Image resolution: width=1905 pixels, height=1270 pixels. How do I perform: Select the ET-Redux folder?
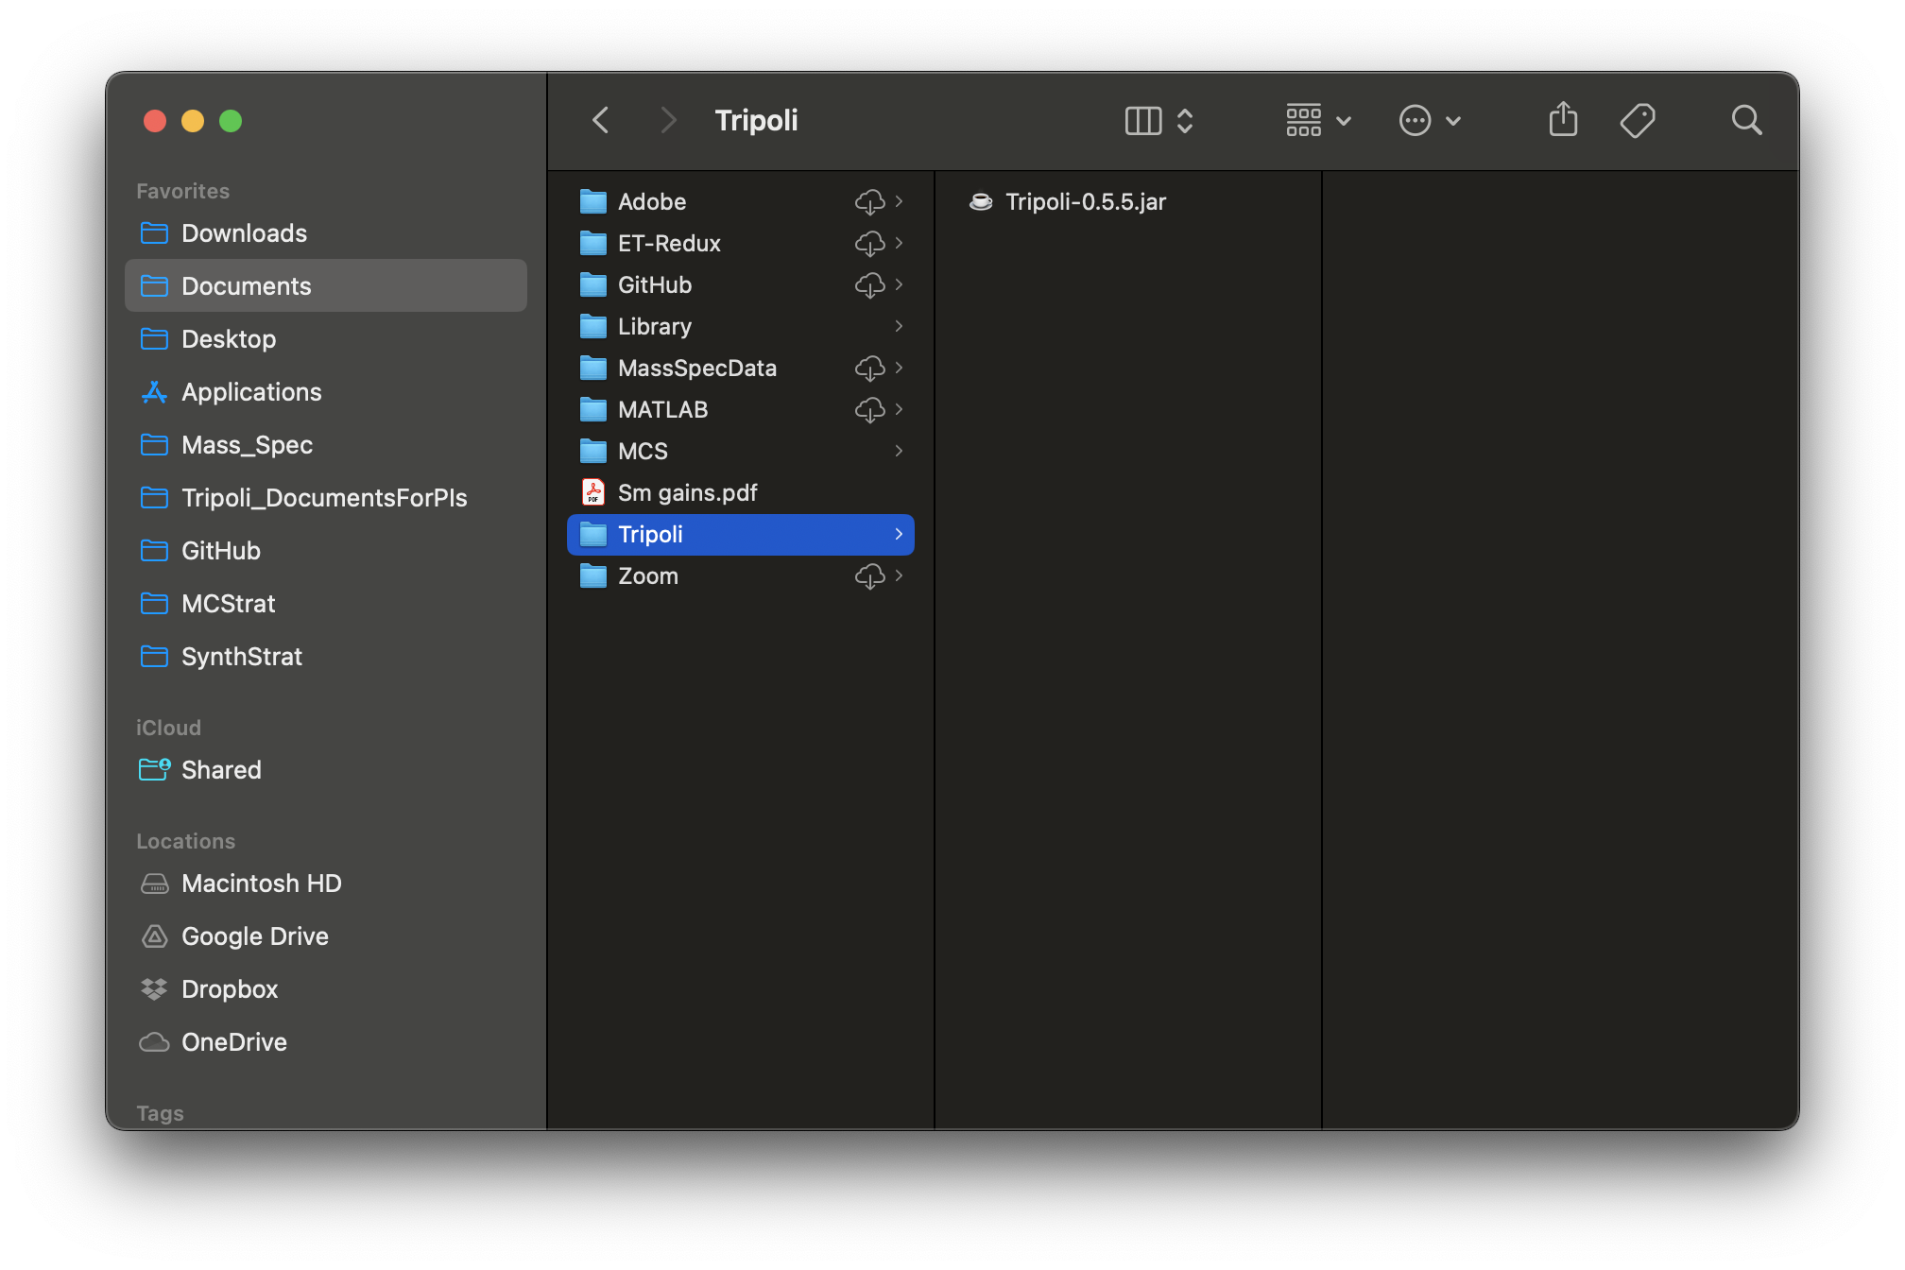point(741,243)
